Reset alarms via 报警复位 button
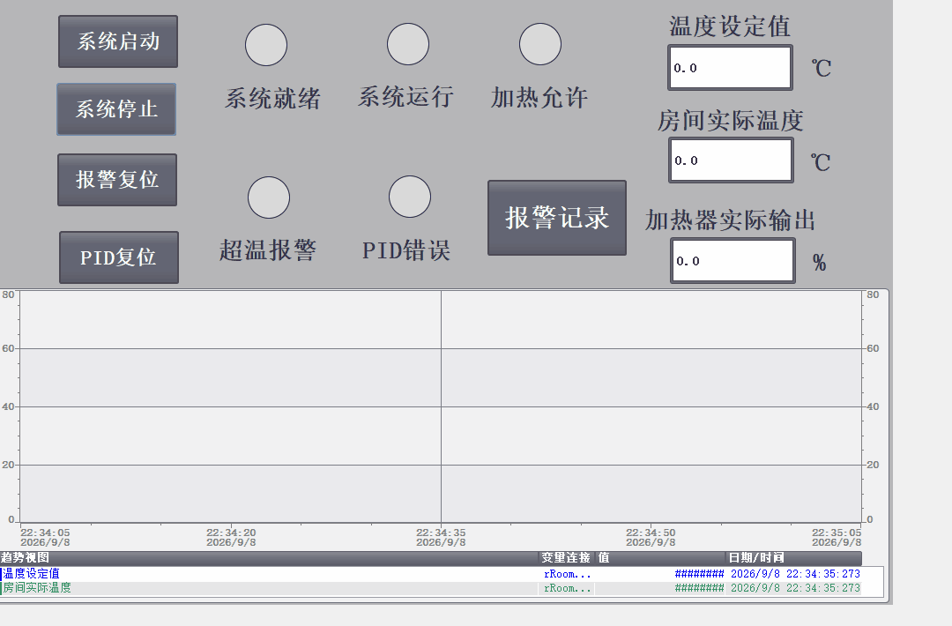The image size is (952, 626). (x=117, y=180)
